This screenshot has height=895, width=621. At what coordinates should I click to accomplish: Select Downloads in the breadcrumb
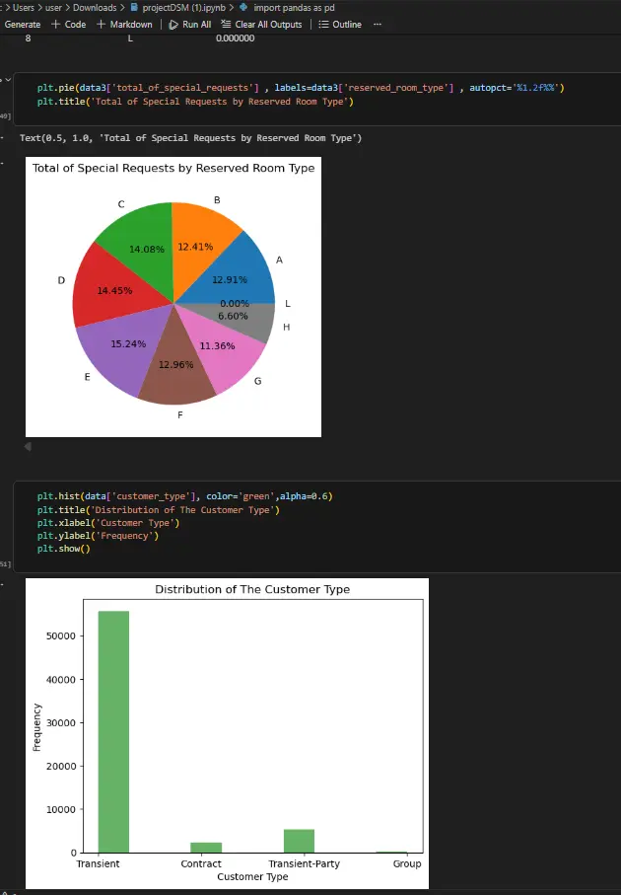(x=95, y=8)
